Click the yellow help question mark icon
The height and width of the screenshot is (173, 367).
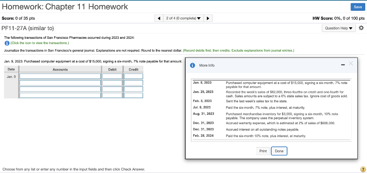pos(363,169)
